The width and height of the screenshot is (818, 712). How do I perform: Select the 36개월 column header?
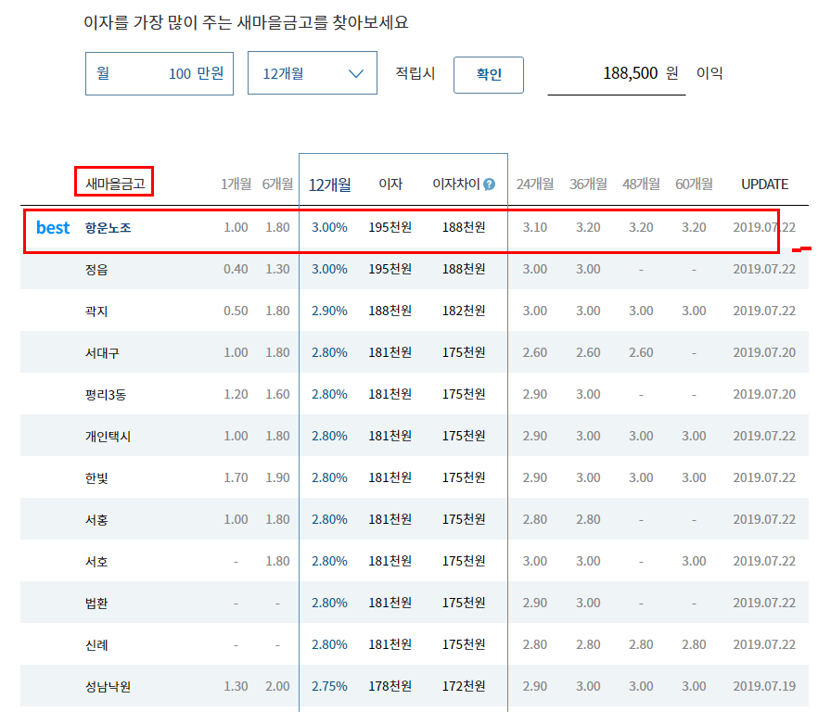(588, 184)
